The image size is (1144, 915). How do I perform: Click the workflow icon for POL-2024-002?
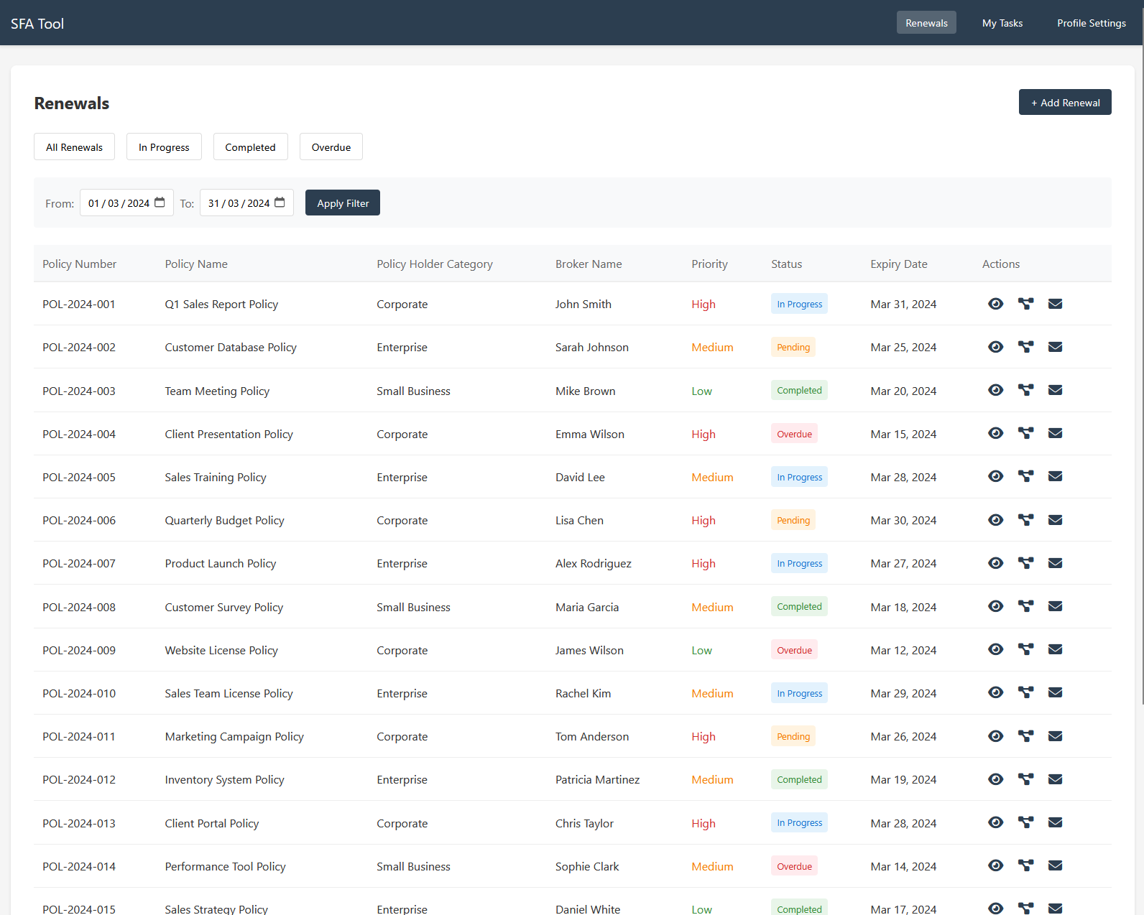pos(1025,347)
